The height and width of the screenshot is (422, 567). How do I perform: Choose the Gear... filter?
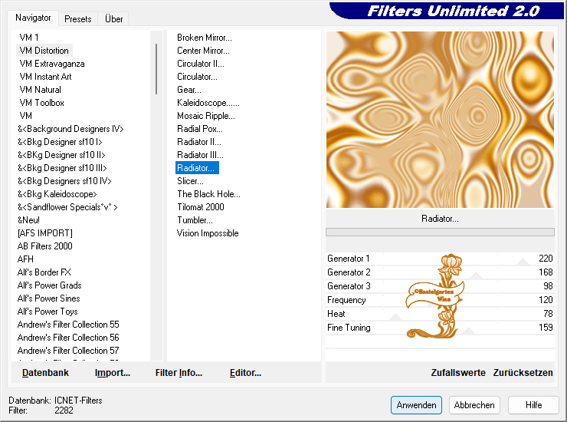pos(189,90)
